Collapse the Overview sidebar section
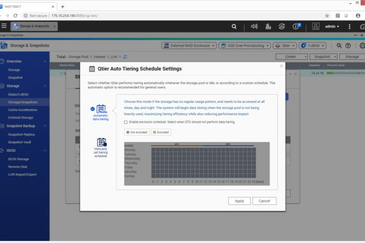 45,62
